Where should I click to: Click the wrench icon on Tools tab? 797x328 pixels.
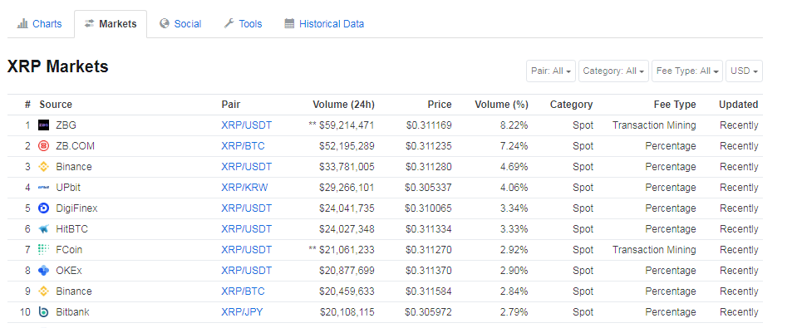point(229,23)
